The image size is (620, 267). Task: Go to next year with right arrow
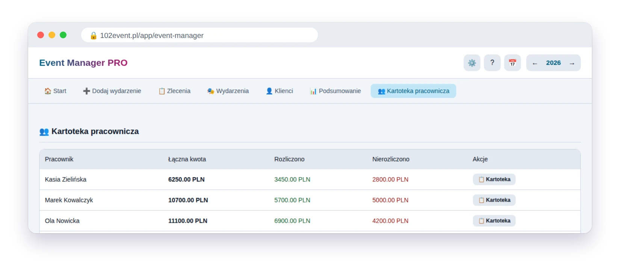pyautogui.click(x=572, y=63)
